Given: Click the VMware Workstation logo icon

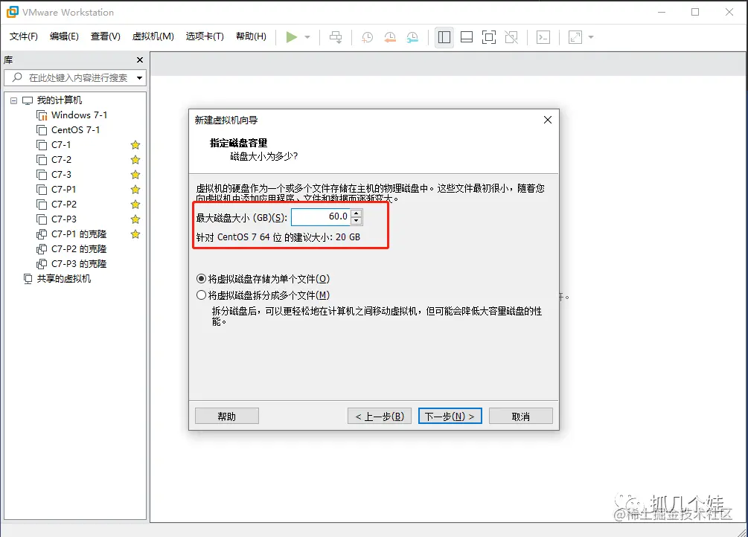Looking at the screenshot, I should [x=13, y=12].
